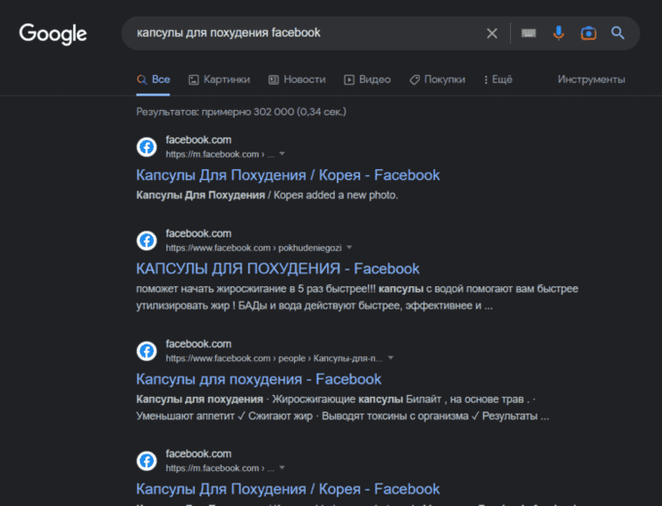The image size is (662, 506).
Task: Open search by image camera icon
Action: tap(589, 33)
